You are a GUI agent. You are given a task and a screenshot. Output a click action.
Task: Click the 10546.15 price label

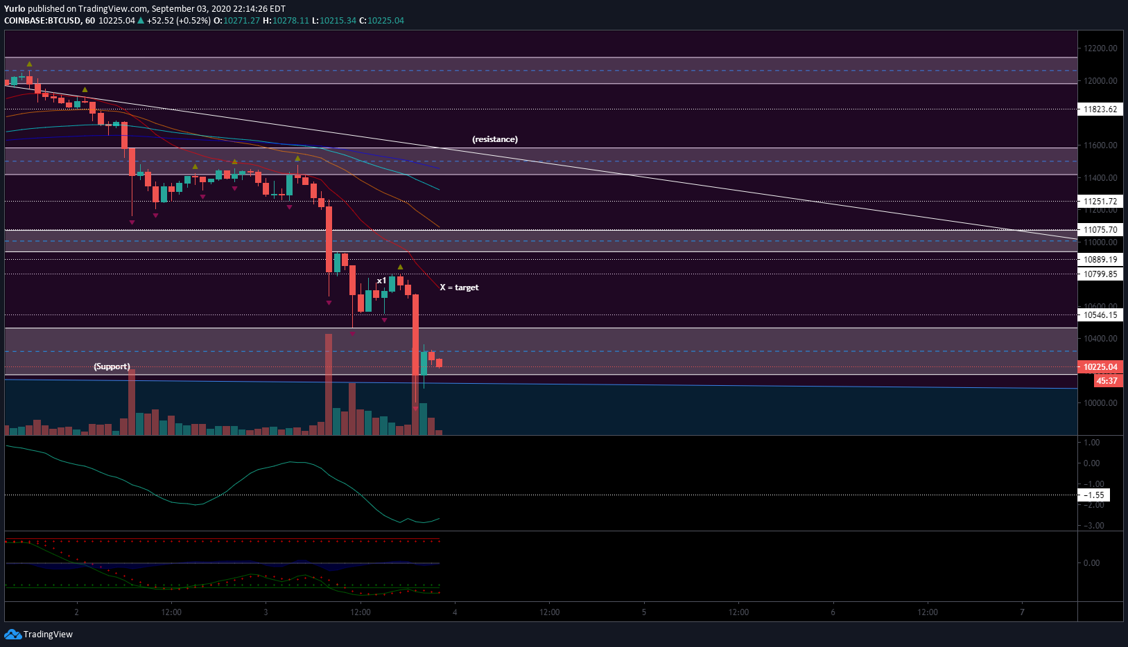(1100, 315)
